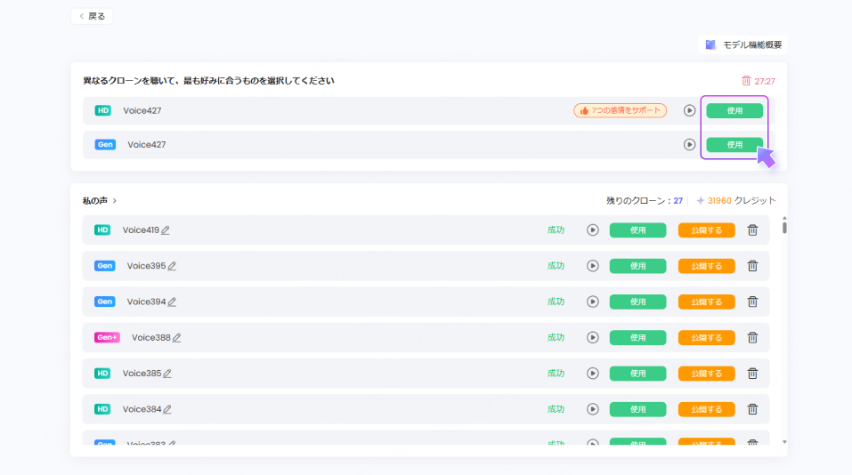Image resolution: width=852 pixels, height=475 pixels.
Task: Click the trash icon in Voice385 row
Action: (752, 374)
